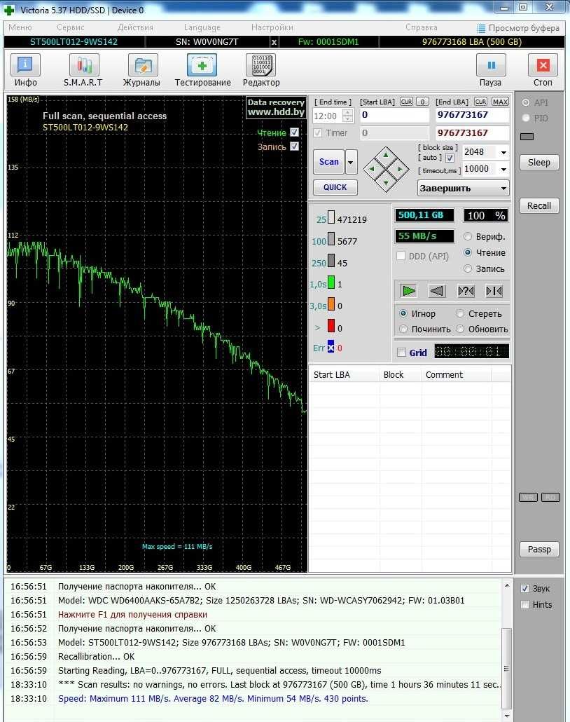This screenshot has width=570, height=722.
Task: Select the Починить remap radio option
Action: [x=403, y=329]
